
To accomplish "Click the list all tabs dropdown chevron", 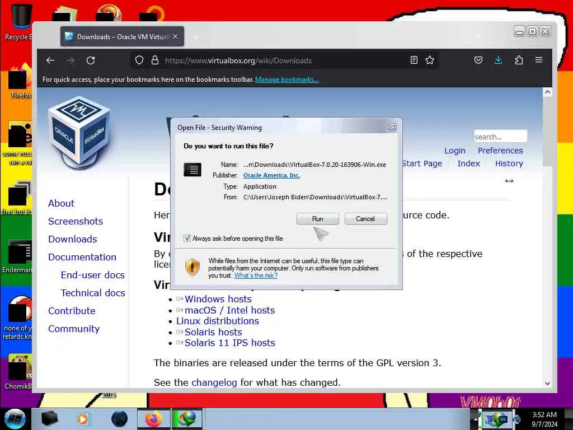I will [479, 36].
